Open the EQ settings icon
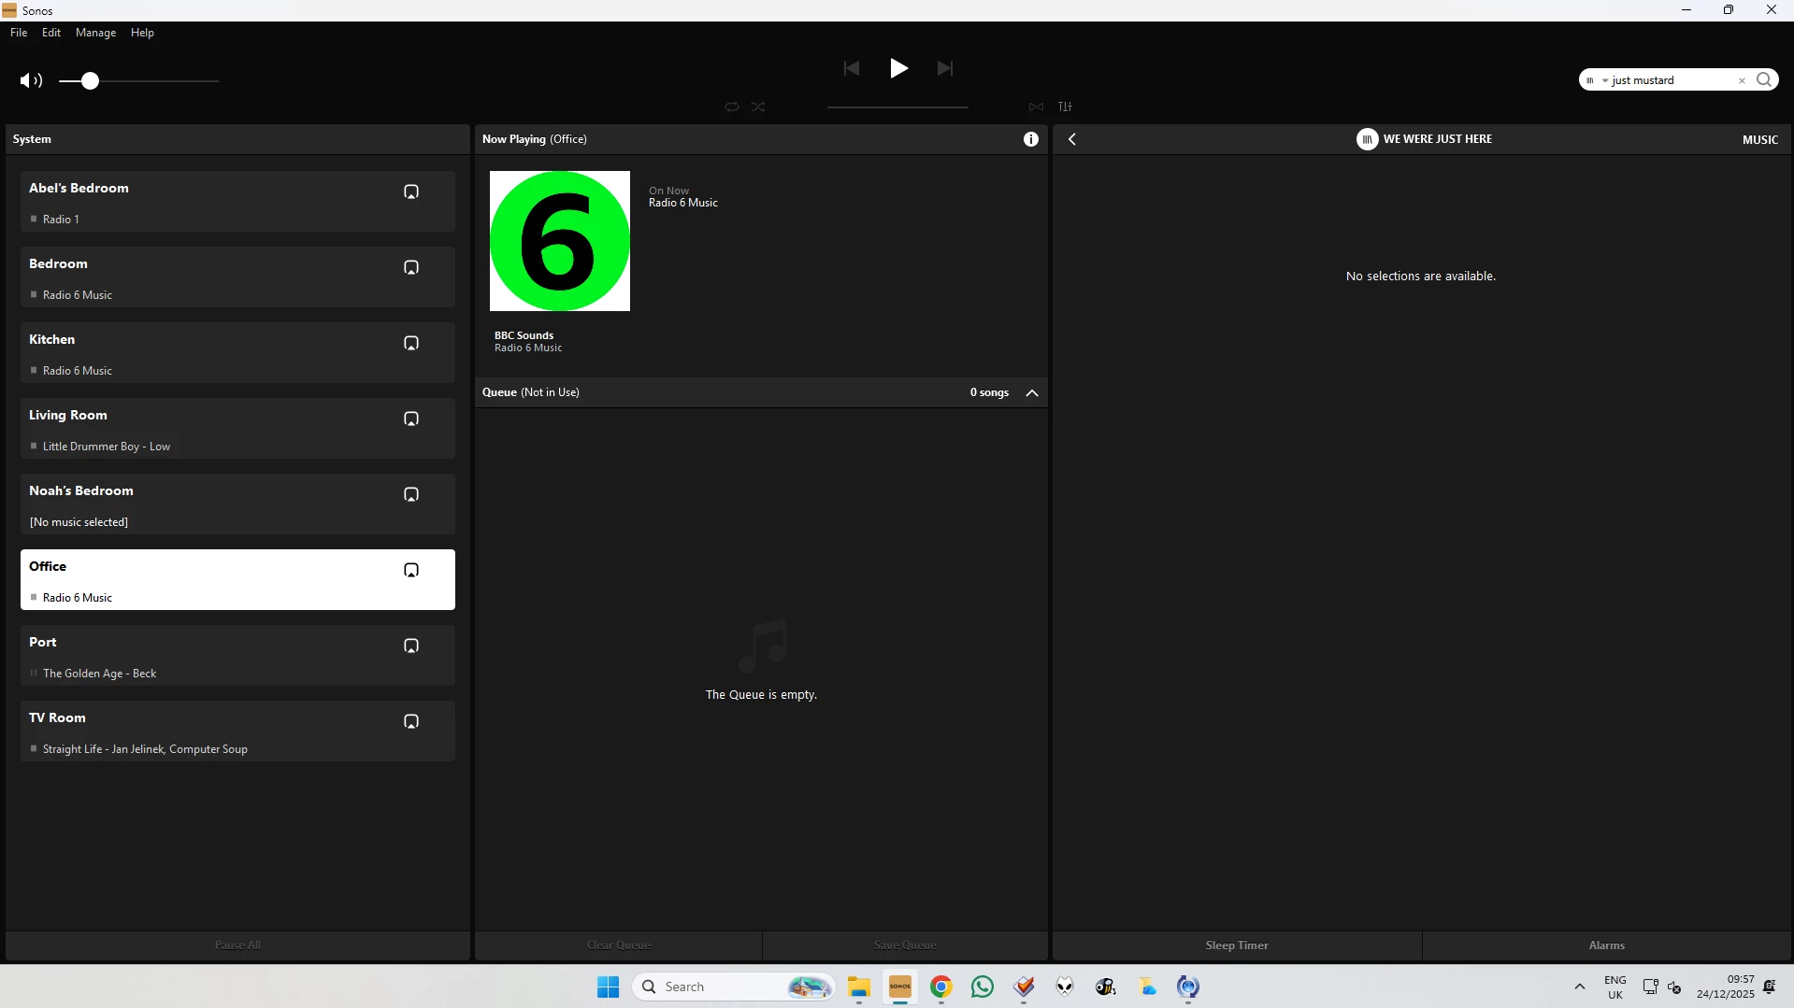 coord(1065,106)
